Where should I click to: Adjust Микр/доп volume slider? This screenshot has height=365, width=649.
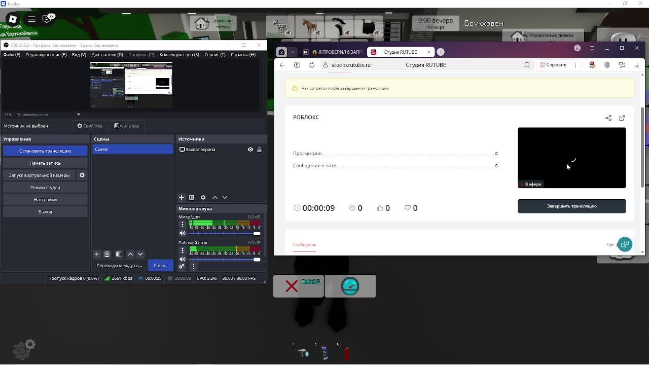pyautogui.click(x=225, y=233)
